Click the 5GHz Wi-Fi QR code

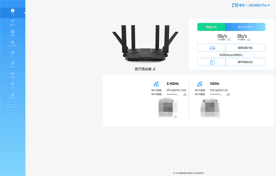[210, 108]
